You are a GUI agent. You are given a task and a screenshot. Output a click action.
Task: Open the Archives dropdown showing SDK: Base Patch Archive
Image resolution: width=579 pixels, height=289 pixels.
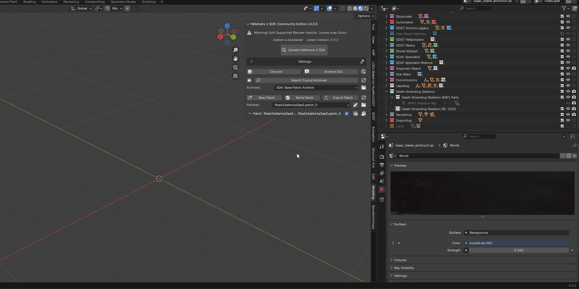tap(316, 88)
